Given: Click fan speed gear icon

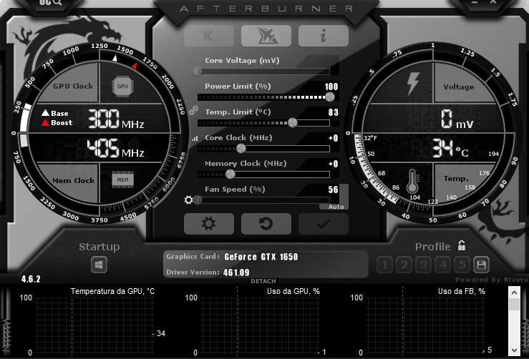Looking at the screenshot, I should tap(188, 200).
